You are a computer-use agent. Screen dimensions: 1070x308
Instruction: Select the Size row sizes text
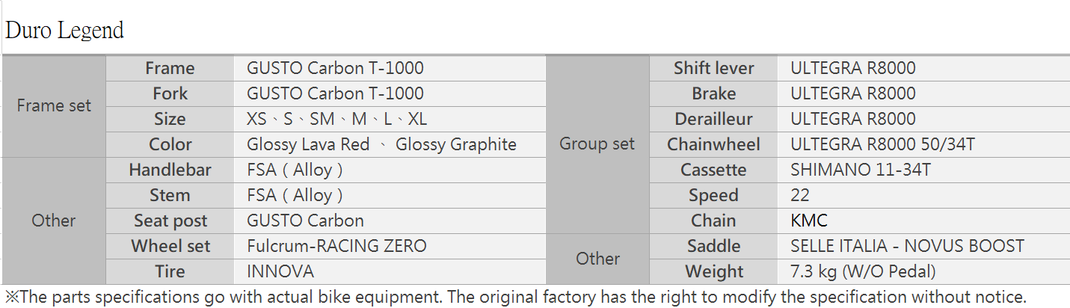click(x=336, y=119)
